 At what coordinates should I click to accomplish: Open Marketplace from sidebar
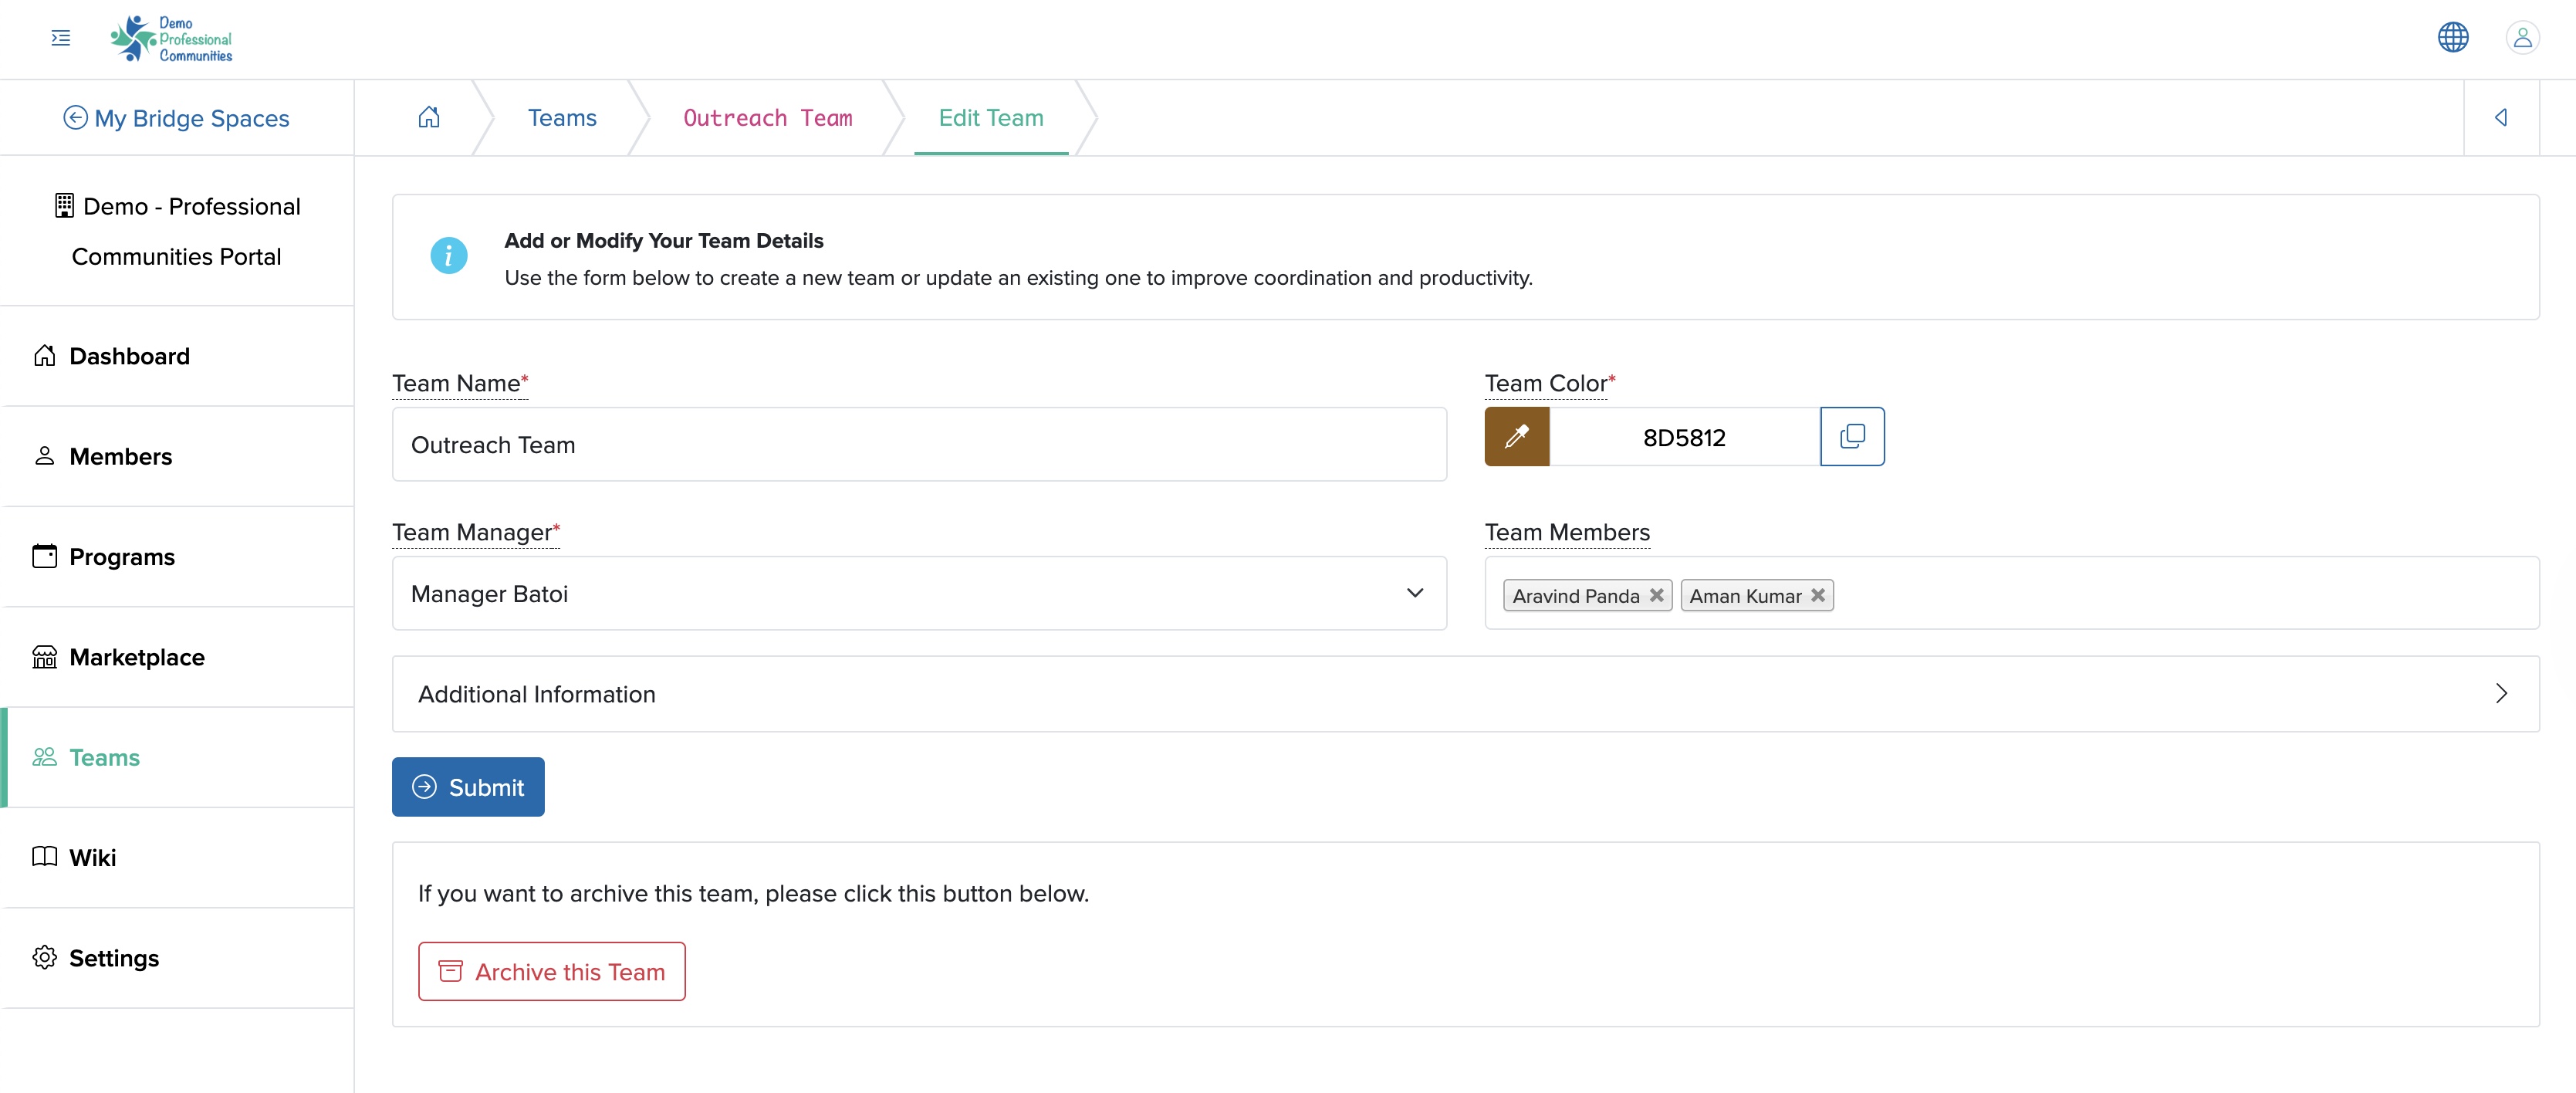178,657
